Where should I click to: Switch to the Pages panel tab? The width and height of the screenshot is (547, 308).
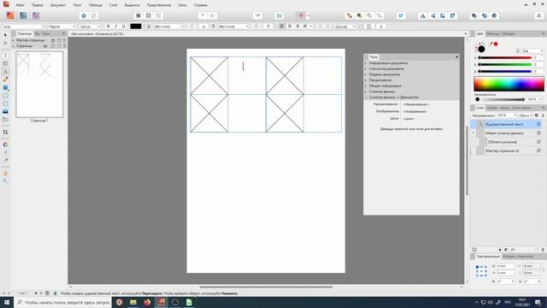pos(25,34)
